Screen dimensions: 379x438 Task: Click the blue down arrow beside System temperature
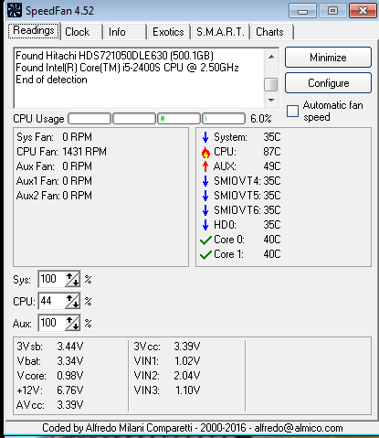pyautogui.click(x=205, y=137)
